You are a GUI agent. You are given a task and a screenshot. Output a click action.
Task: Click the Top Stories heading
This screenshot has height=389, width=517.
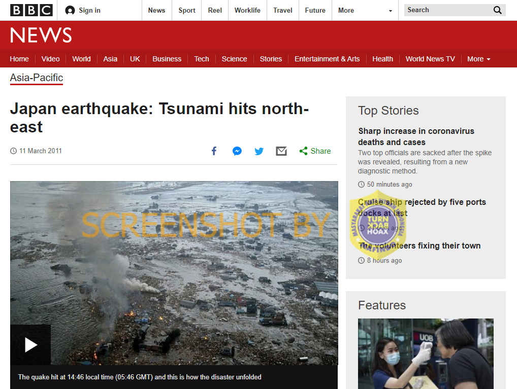click(x=389, y=111)
